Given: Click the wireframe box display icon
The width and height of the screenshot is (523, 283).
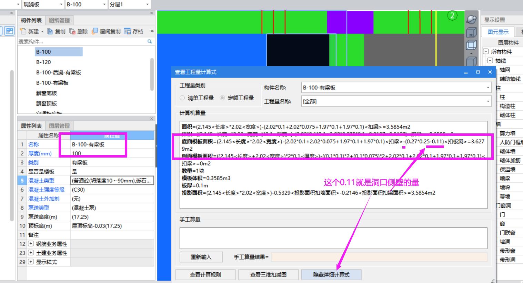Looking at the screenshot, I should (x=471, y=45).
